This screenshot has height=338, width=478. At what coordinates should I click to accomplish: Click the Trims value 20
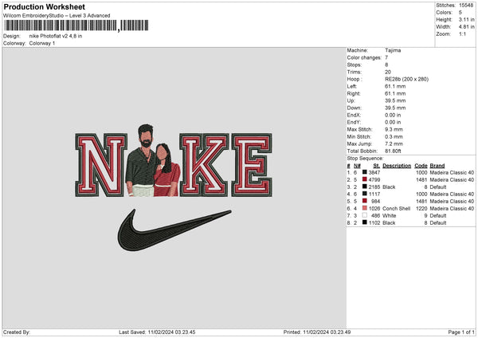pyautogui.click(x=388, y=72)
